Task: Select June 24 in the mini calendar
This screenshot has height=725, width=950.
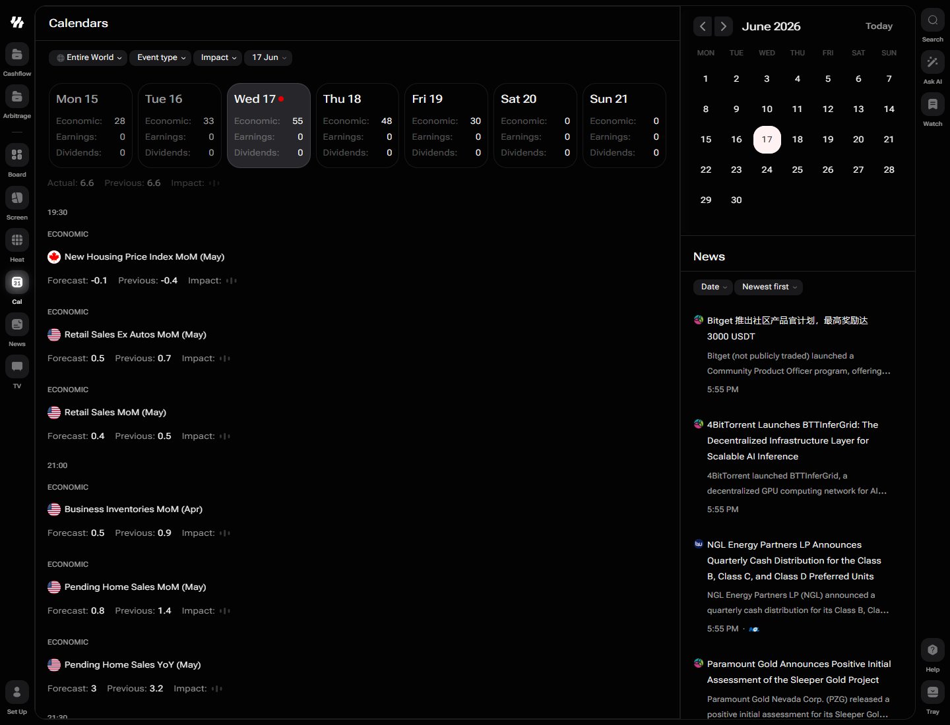Action: [767, 170]
